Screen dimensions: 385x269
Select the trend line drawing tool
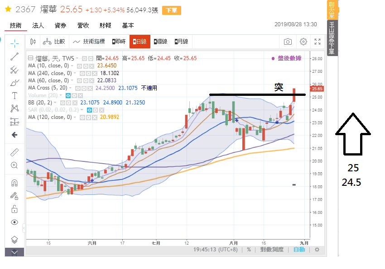click(x=14, y=57)
